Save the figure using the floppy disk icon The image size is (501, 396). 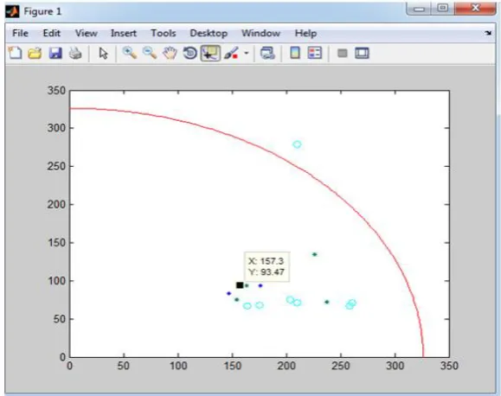tap(55, 53)
